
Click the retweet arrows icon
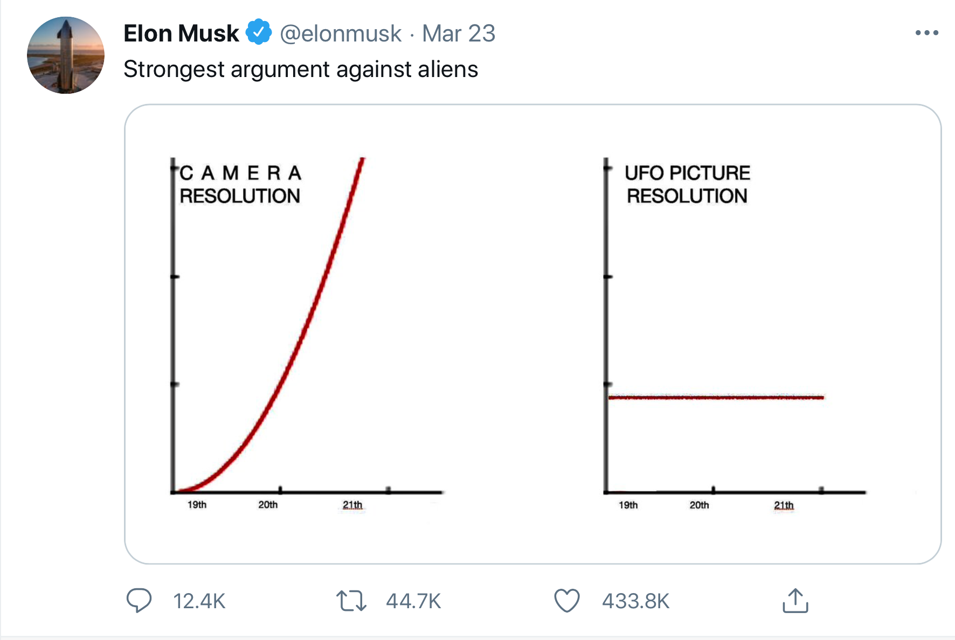tap(351, 601)
